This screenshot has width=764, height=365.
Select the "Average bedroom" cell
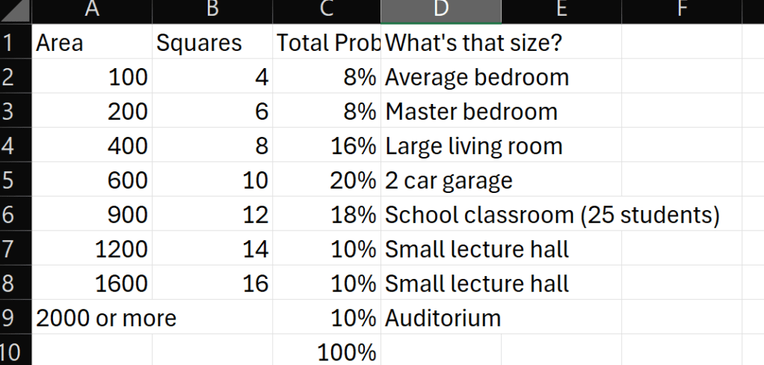pyautogui.click(x=477, y=77)
